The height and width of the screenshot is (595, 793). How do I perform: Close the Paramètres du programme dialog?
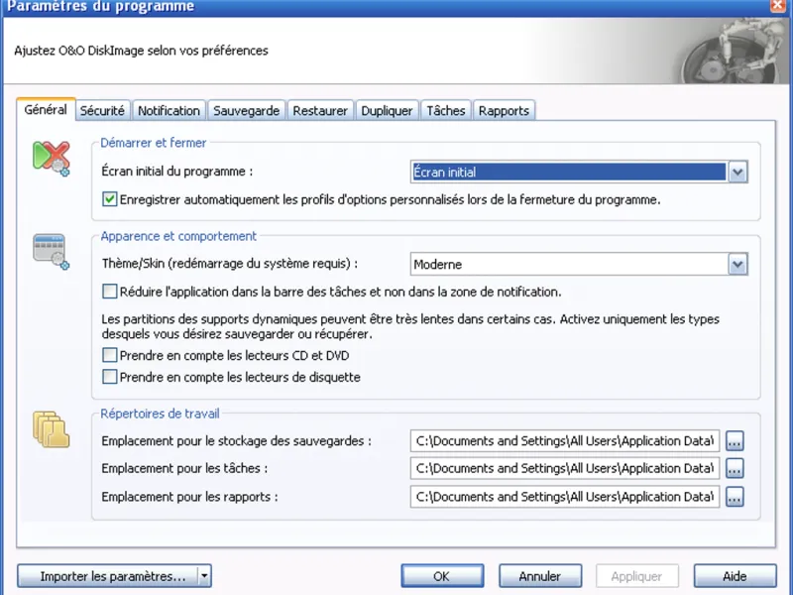pyautogui.click(x=778, y=6)
